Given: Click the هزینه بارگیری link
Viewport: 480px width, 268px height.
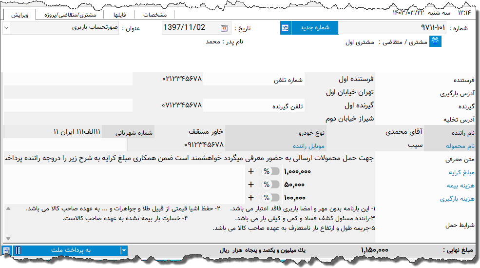Looking at the screenshot, I should tap(458, 199).
